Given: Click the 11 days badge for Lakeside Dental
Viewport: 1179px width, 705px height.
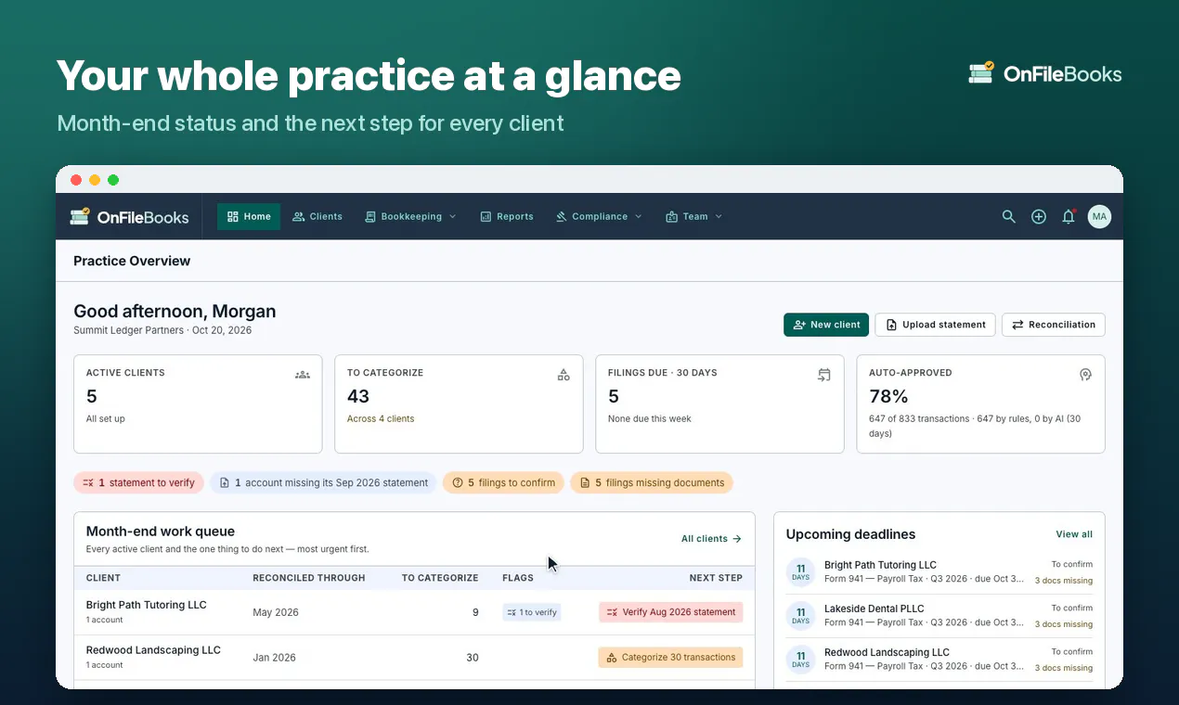Looking at the screenshot, I should pyautogui.click(x=800, y=616).
